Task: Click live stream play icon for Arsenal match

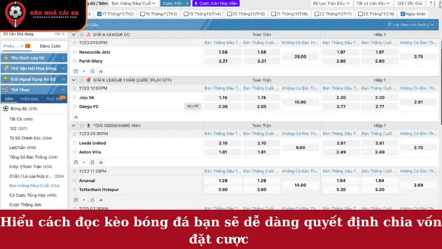Action: (x=84, y=200)
